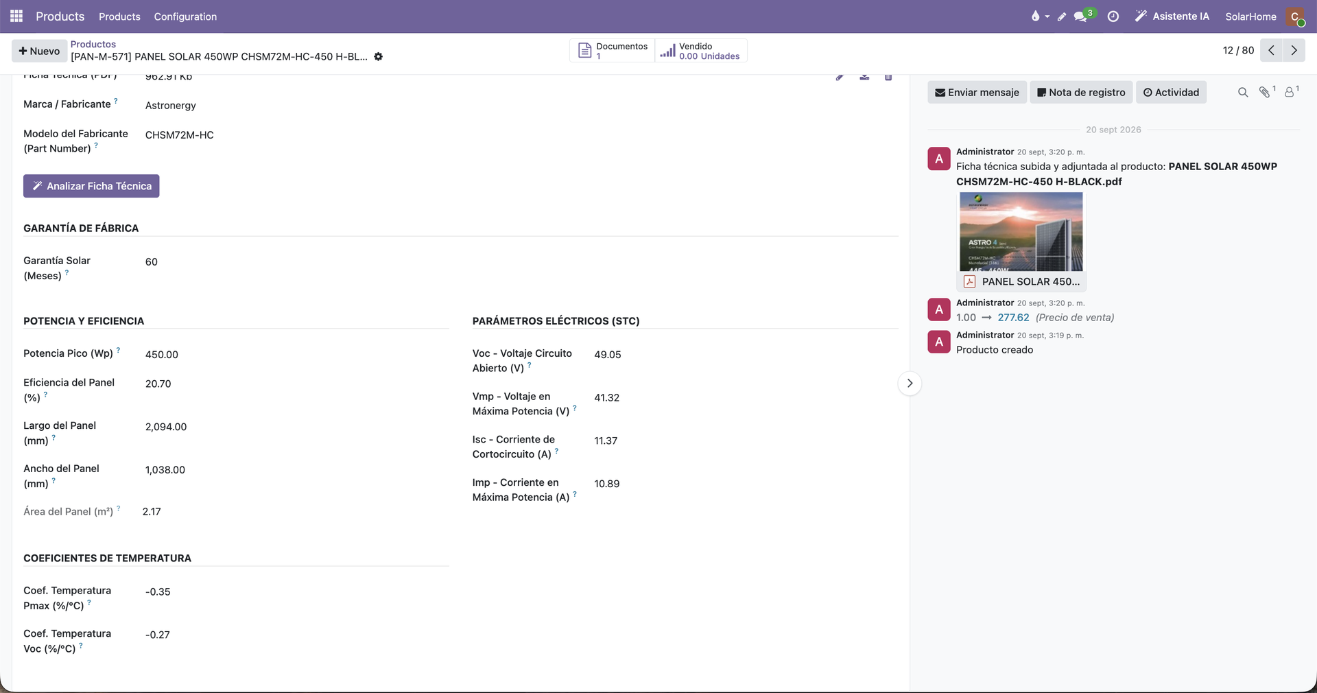Click Administrator avatar on precio de venta message
This screenshot has height=693, width=1317.
(939, 309)
